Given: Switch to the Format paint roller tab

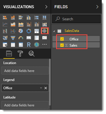Looking at the screenshot, I should 20,54.
